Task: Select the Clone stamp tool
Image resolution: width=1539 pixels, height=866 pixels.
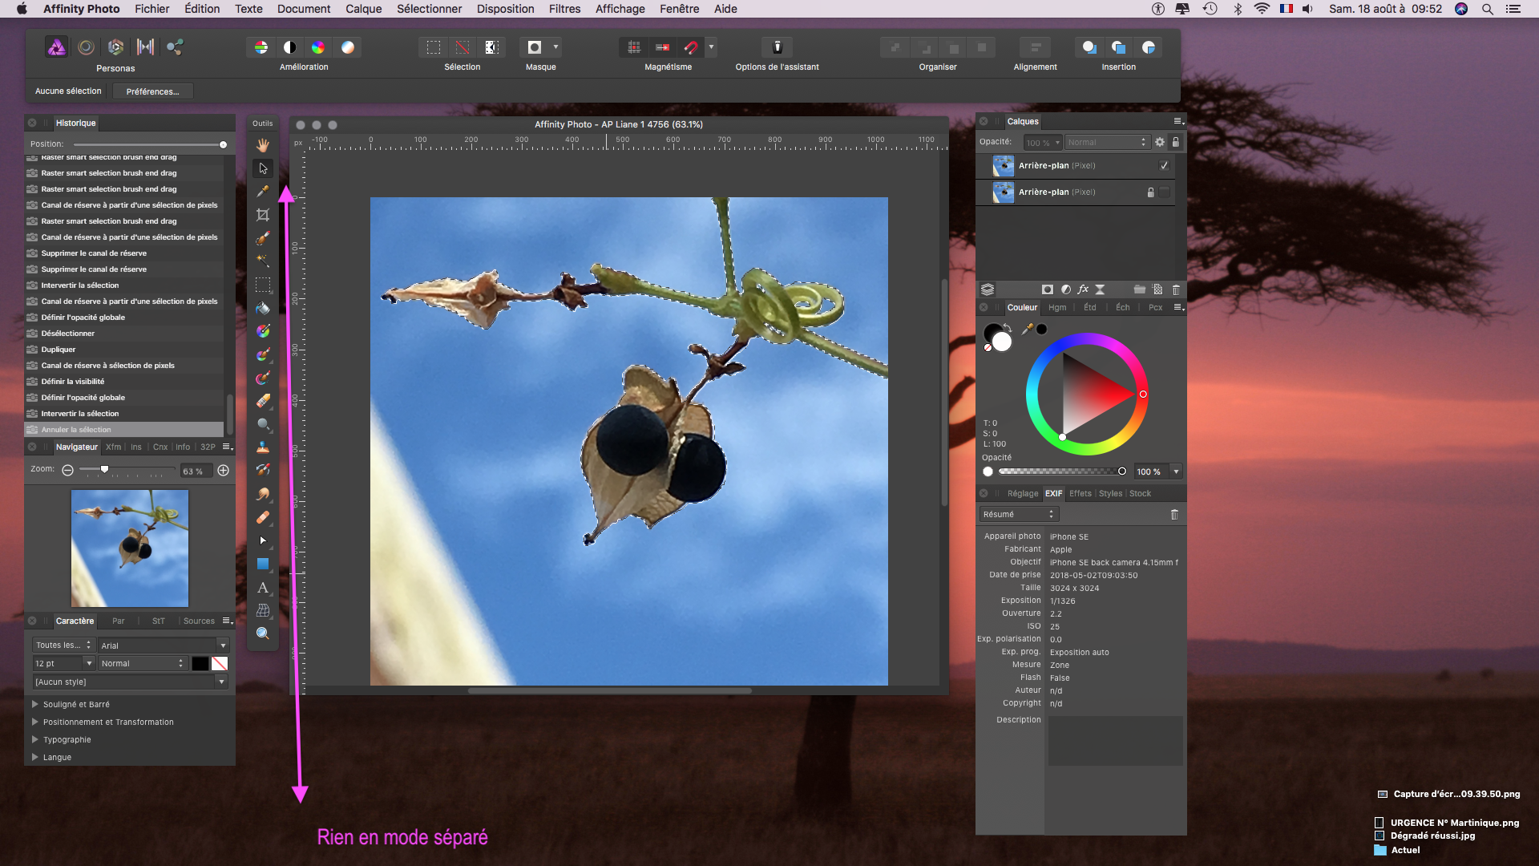Action: (263, 447)
